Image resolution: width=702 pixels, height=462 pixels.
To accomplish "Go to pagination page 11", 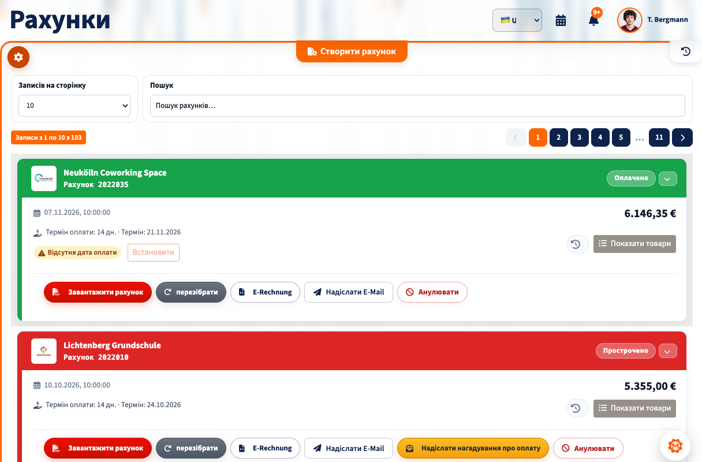I will pyautogui.click(x=659, y=137).
